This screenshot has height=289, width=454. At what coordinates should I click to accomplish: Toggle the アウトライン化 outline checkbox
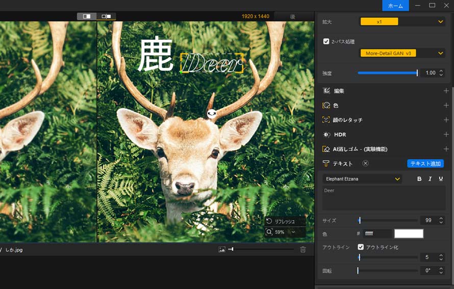coord(361,247)
